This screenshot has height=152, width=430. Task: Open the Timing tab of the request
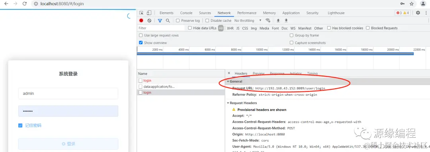pyautogui.click(x=312, y=73)
